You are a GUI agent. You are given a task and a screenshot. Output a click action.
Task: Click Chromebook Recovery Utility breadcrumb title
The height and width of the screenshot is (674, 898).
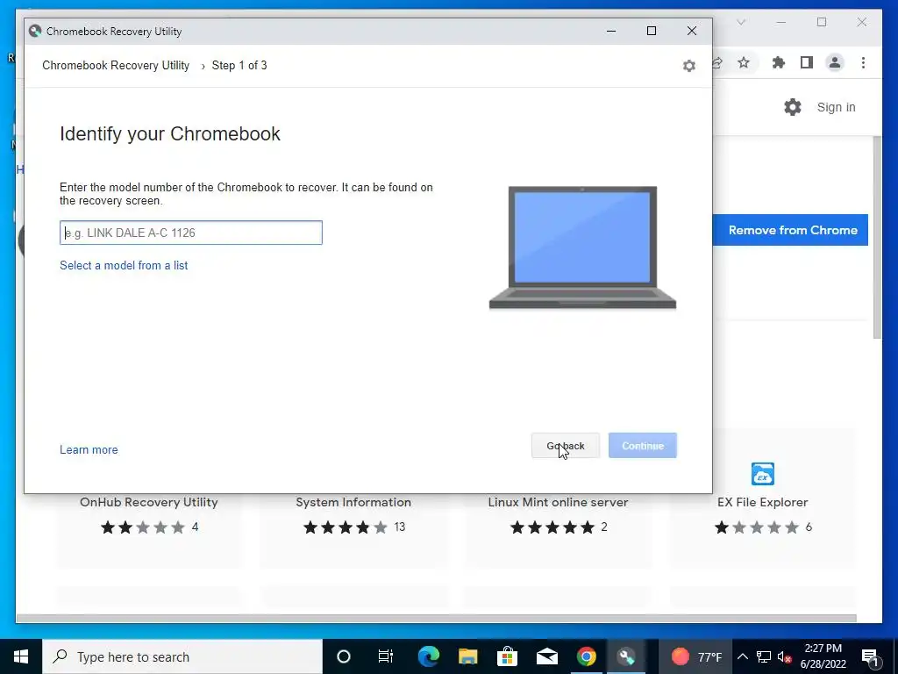click(116, 65)
